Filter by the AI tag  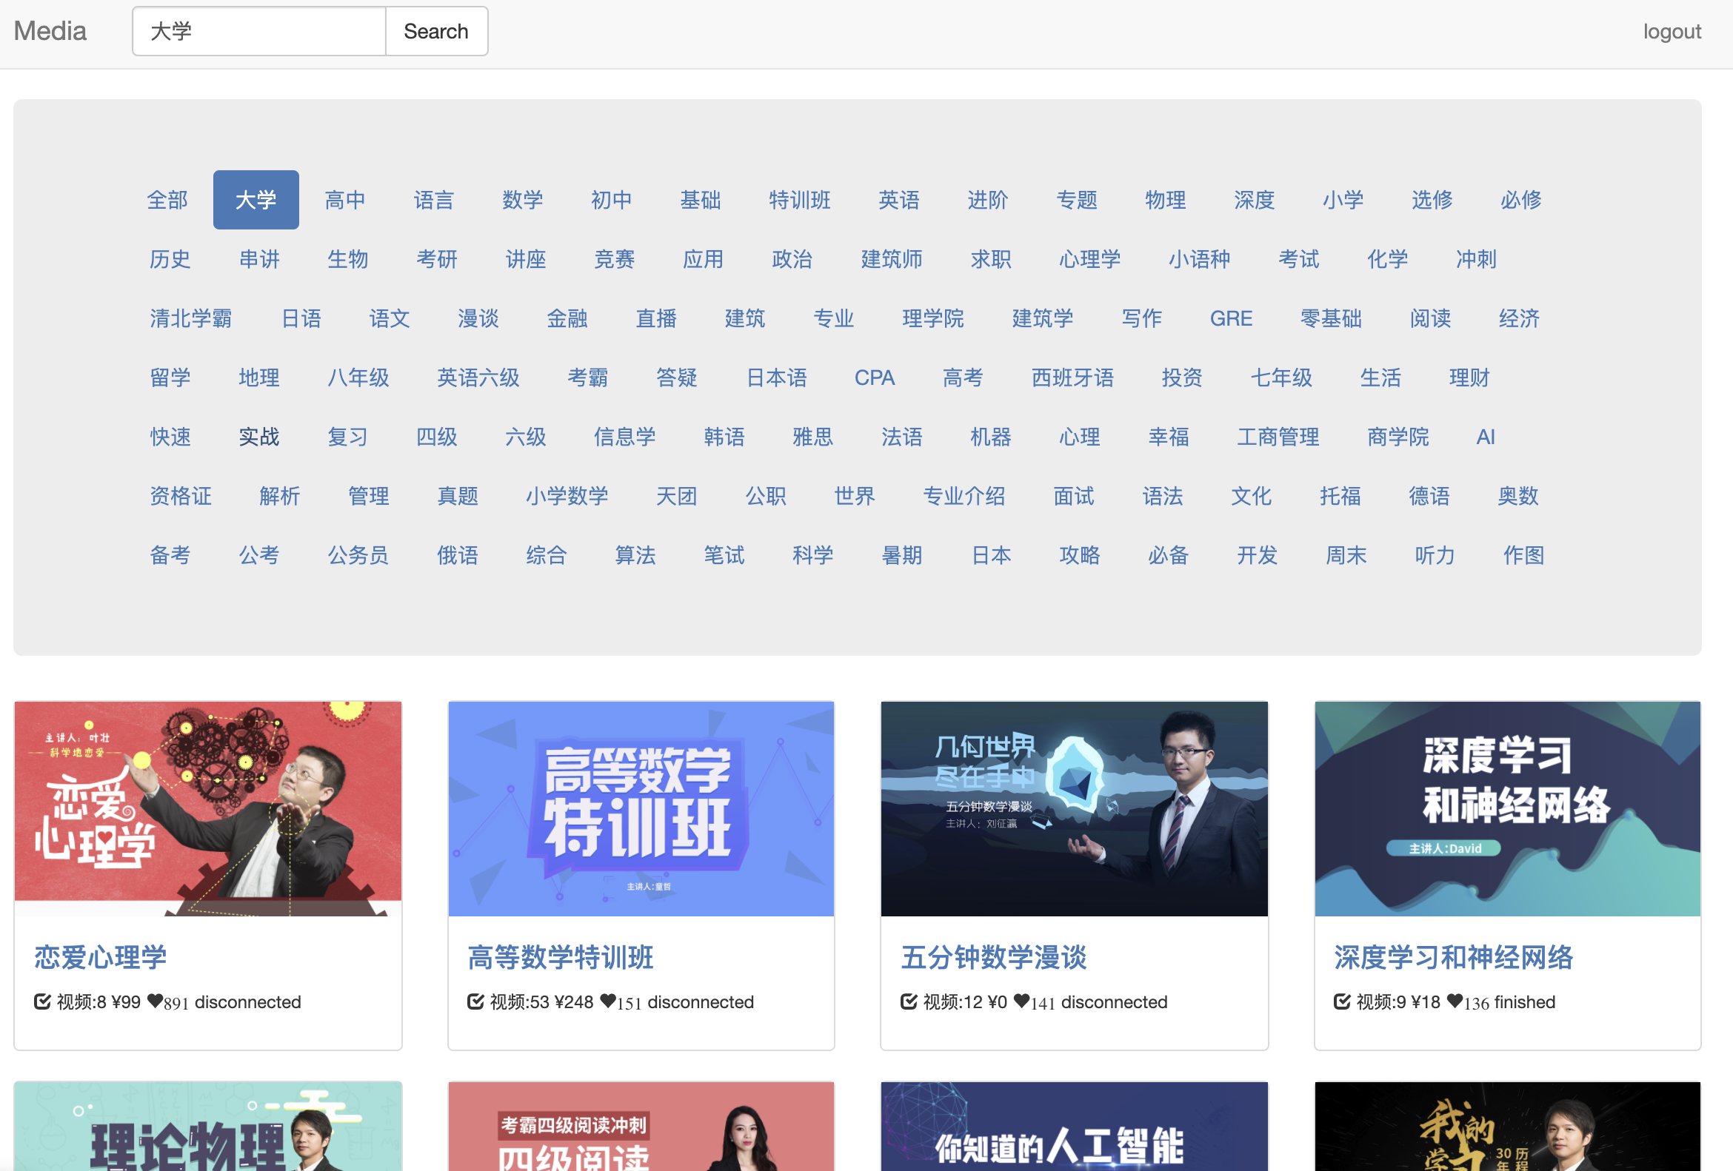1485,437
